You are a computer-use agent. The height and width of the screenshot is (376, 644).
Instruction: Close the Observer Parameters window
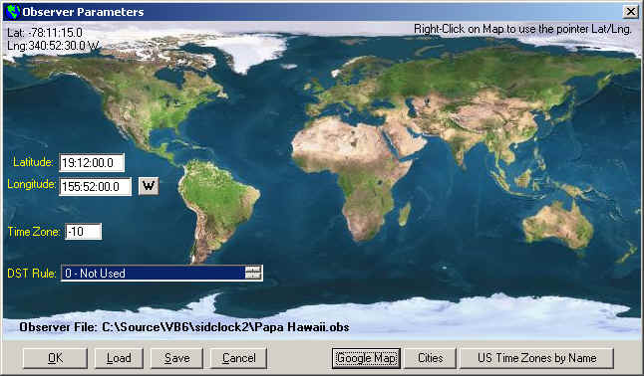point(630,12)
